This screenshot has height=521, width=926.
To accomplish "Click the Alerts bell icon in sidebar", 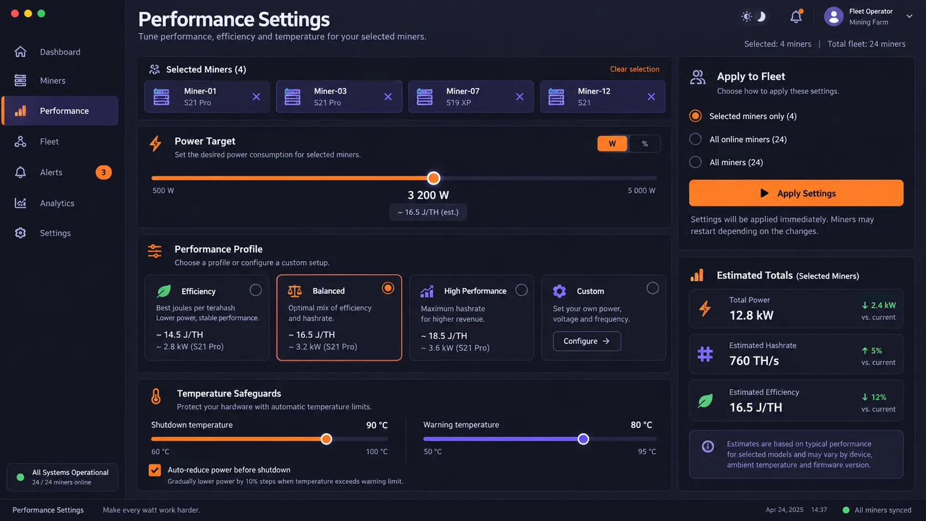I will pos(20,172).
